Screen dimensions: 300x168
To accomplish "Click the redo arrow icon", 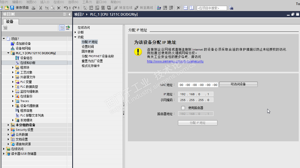I will (x=74, y=8).
